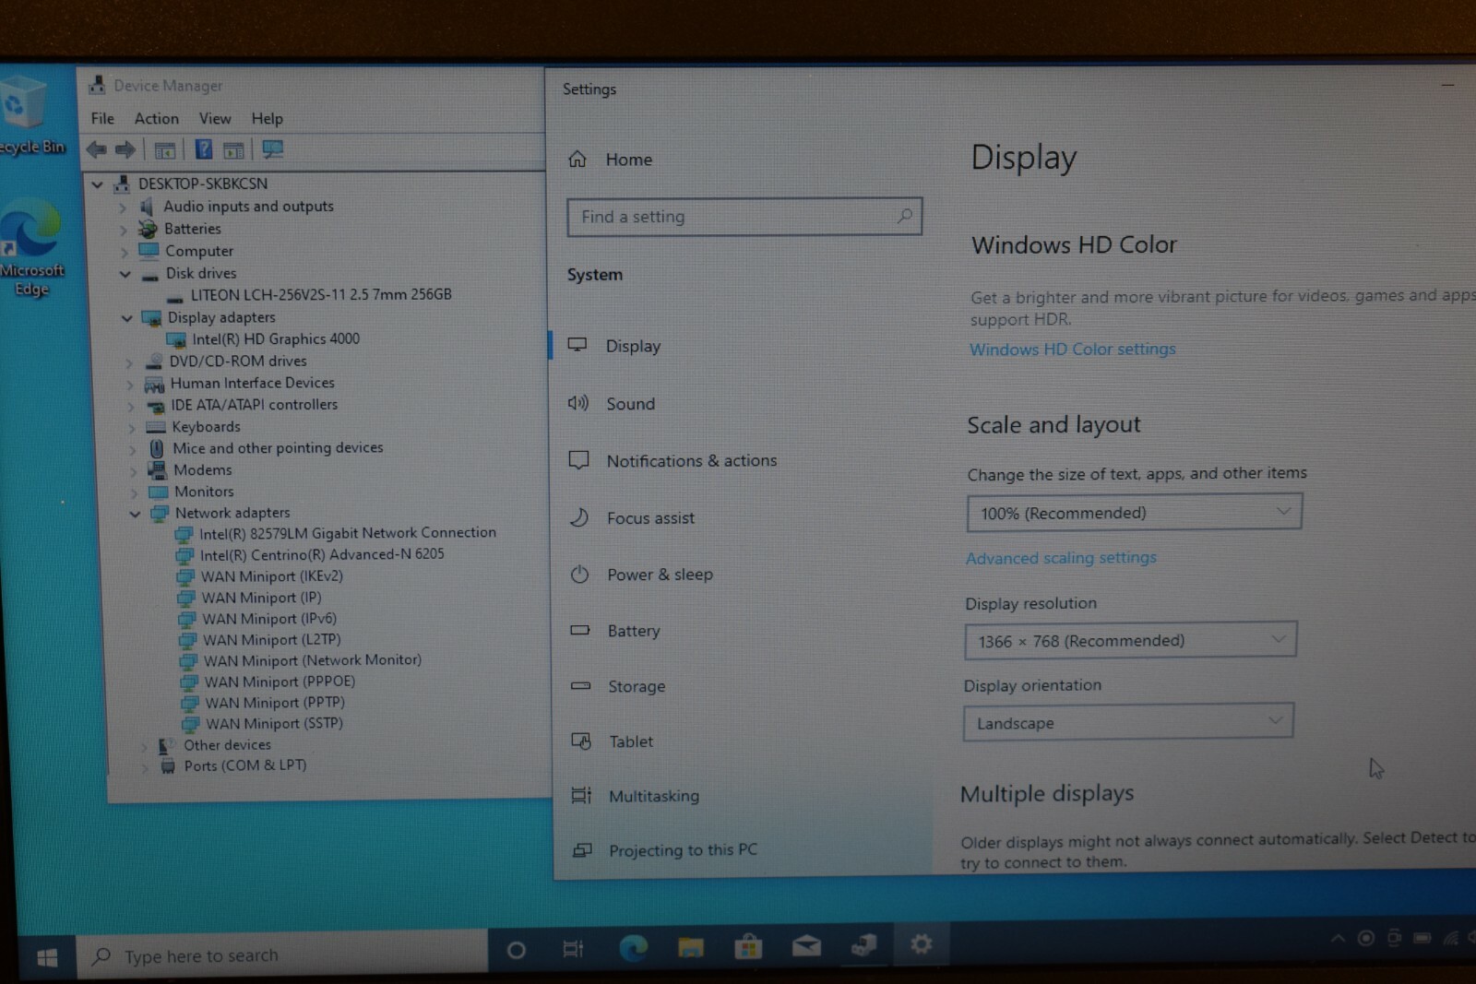Select Other devices category

(x=227, y=745)
